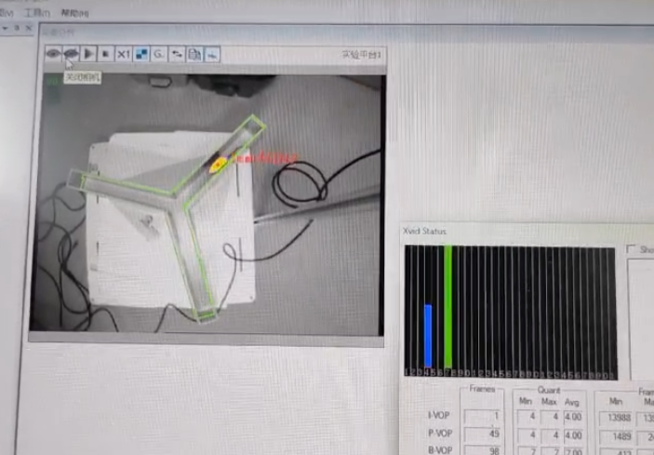Close the left docked panel with X
654x455 pixels.
[x=31, y=30]
